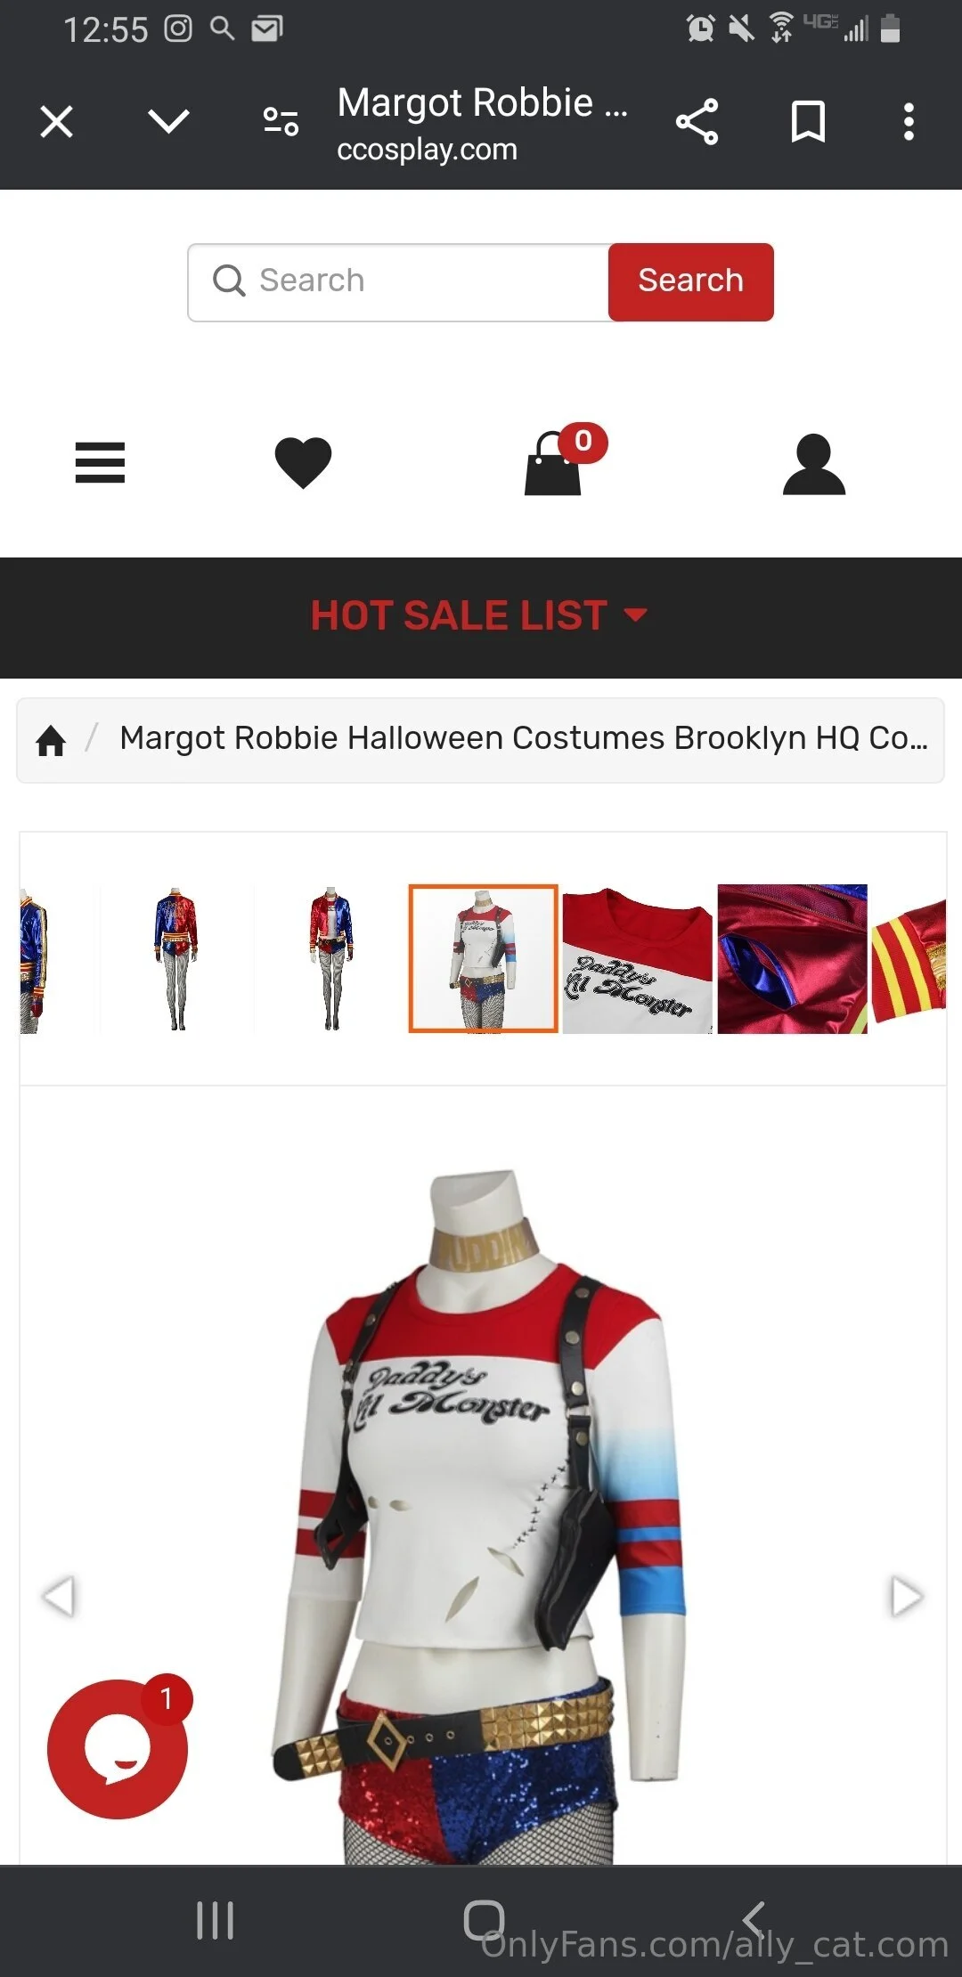Image resolution: width=962 pixels, height=1977 pixels.
Task: Open the red live chat bubble
Action: click(x=118, y=1749)
